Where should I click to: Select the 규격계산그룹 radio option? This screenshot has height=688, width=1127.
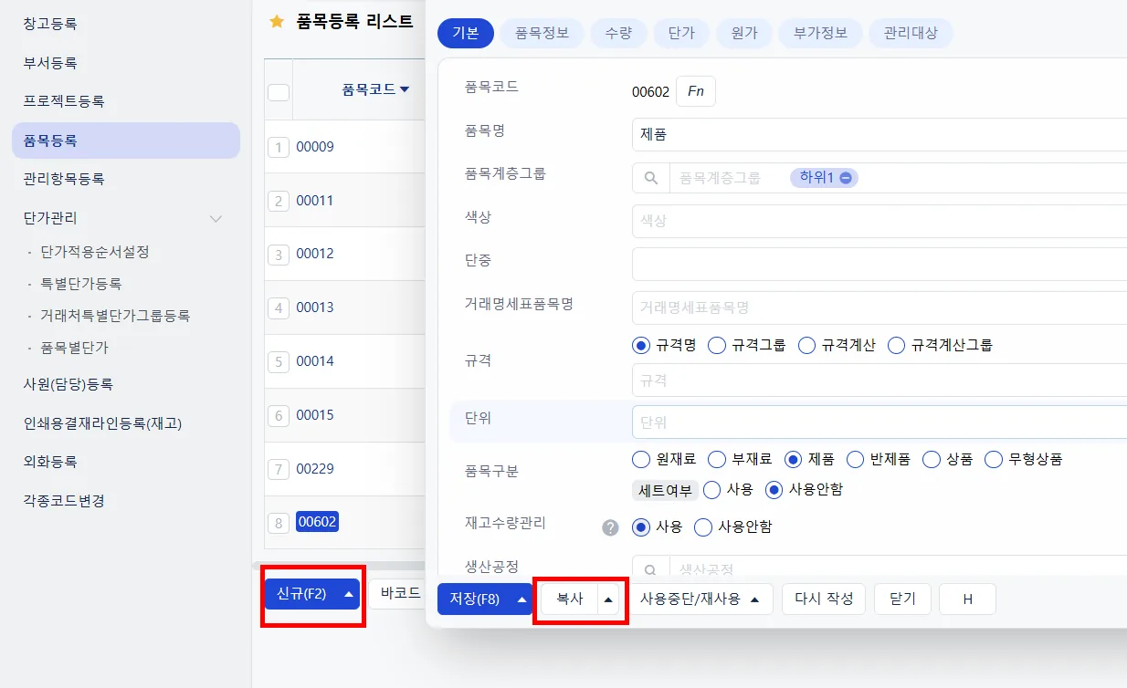pos(896,345)
